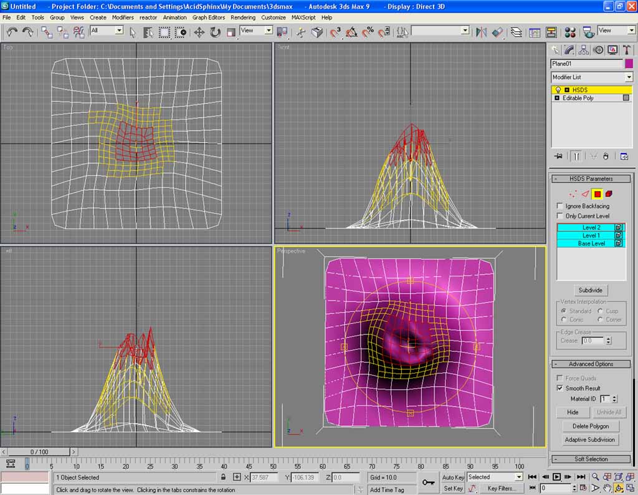Viewport: 638px width, 495px height.
Task: Open the Graph Editors menu
Action: 208,17
